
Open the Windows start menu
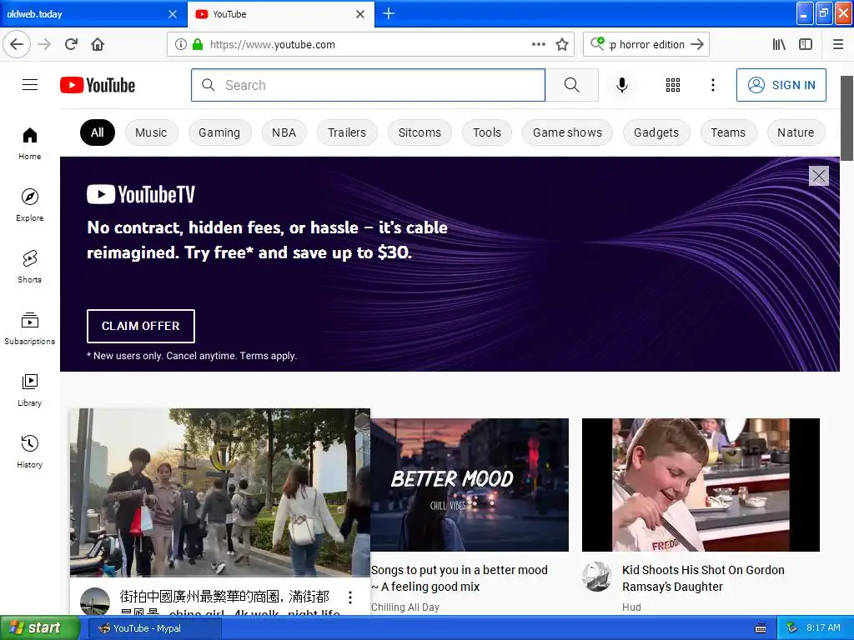40,628
